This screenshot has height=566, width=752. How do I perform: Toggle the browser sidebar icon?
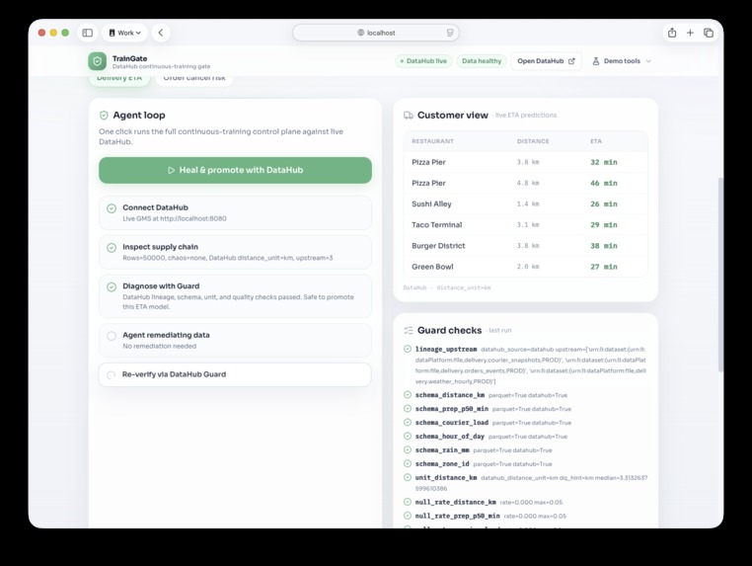tap(87, 33)
